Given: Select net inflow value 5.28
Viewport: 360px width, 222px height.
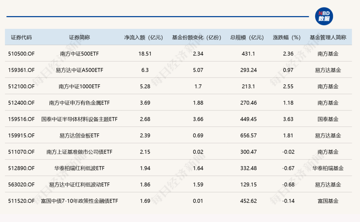Looking at the screenshot, I should (145, 86).
